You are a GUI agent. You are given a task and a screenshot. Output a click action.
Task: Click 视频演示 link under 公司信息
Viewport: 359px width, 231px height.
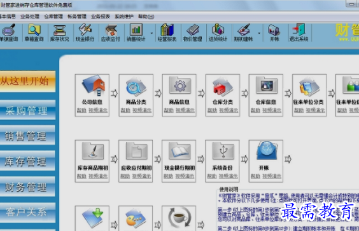pos(98,110)
